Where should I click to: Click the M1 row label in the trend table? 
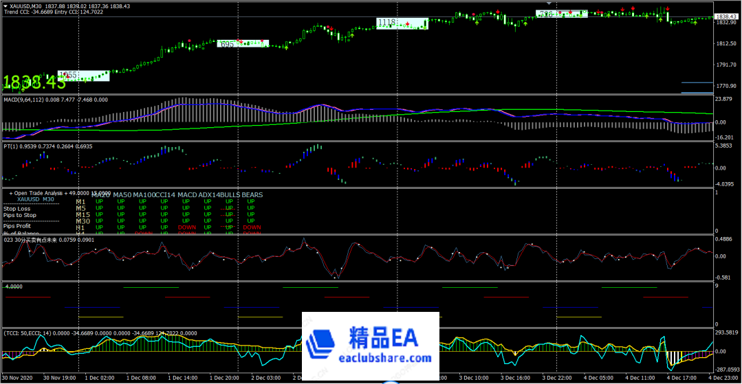(x=80, y=201)
